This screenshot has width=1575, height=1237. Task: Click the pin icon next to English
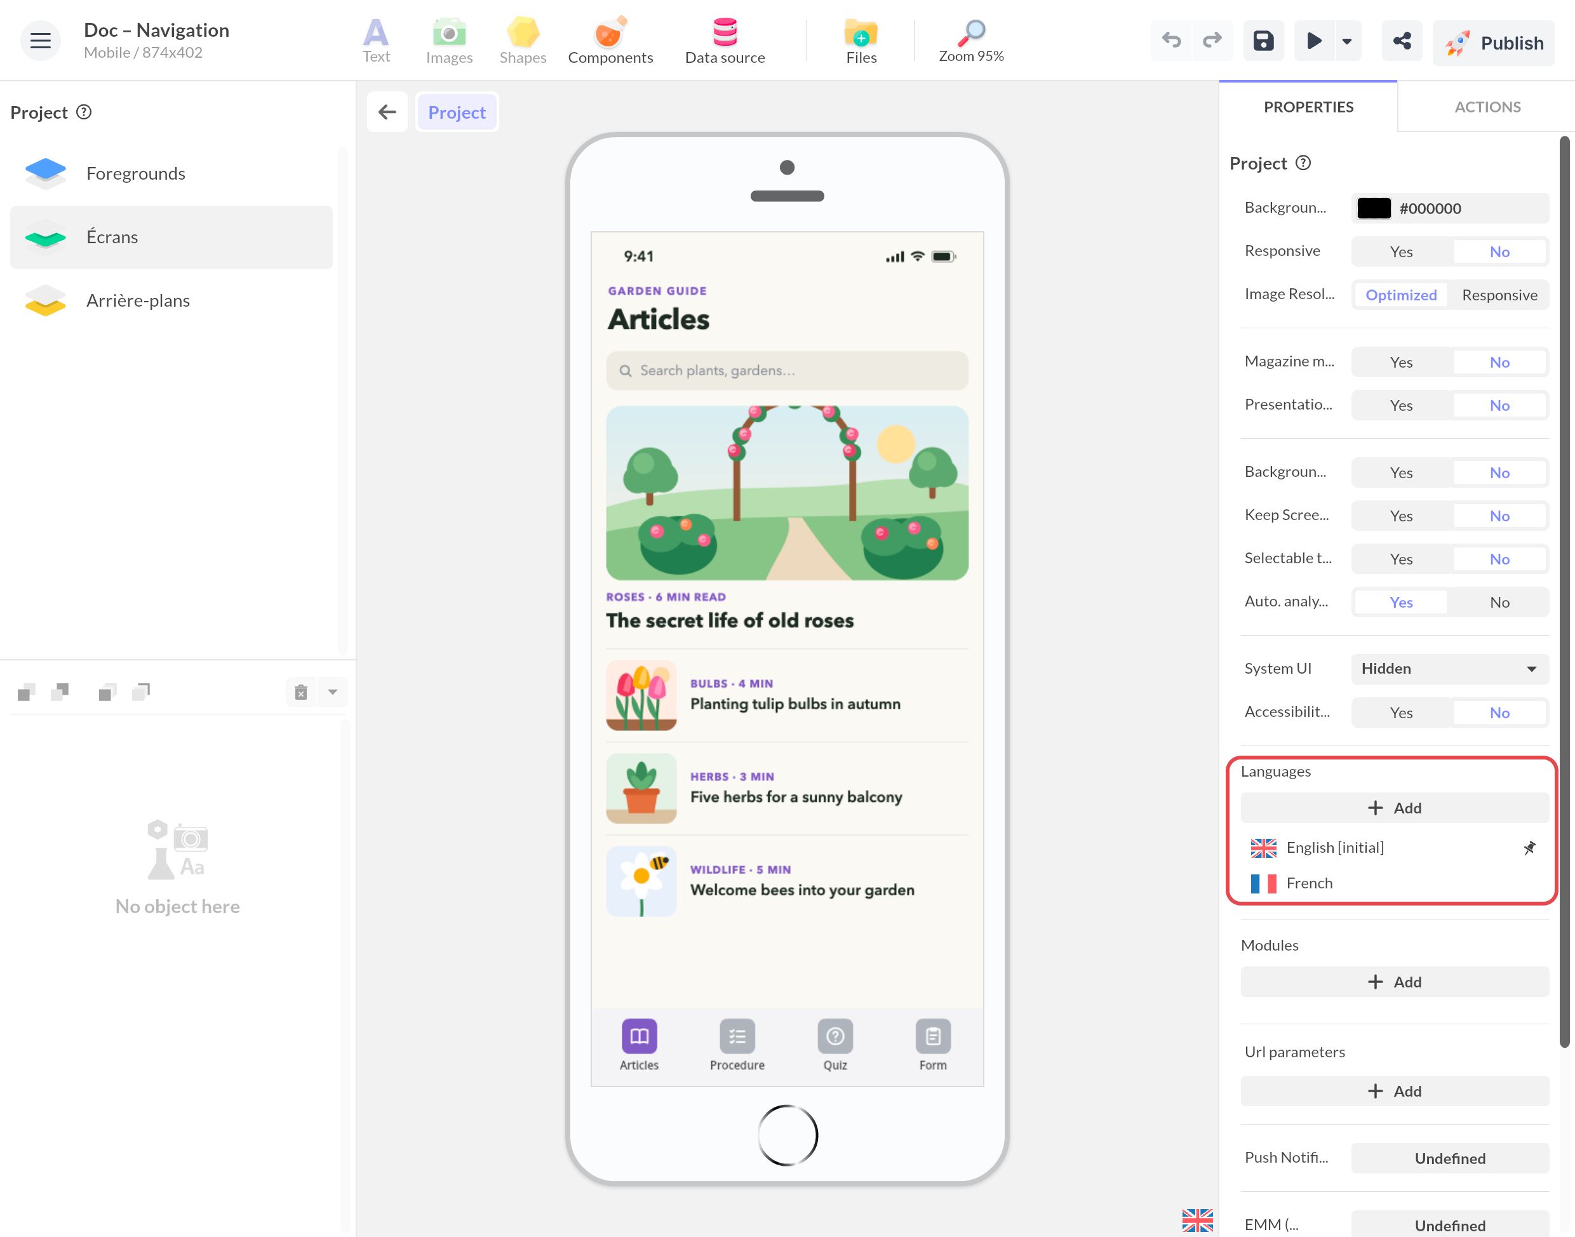tap(1529, 847)
